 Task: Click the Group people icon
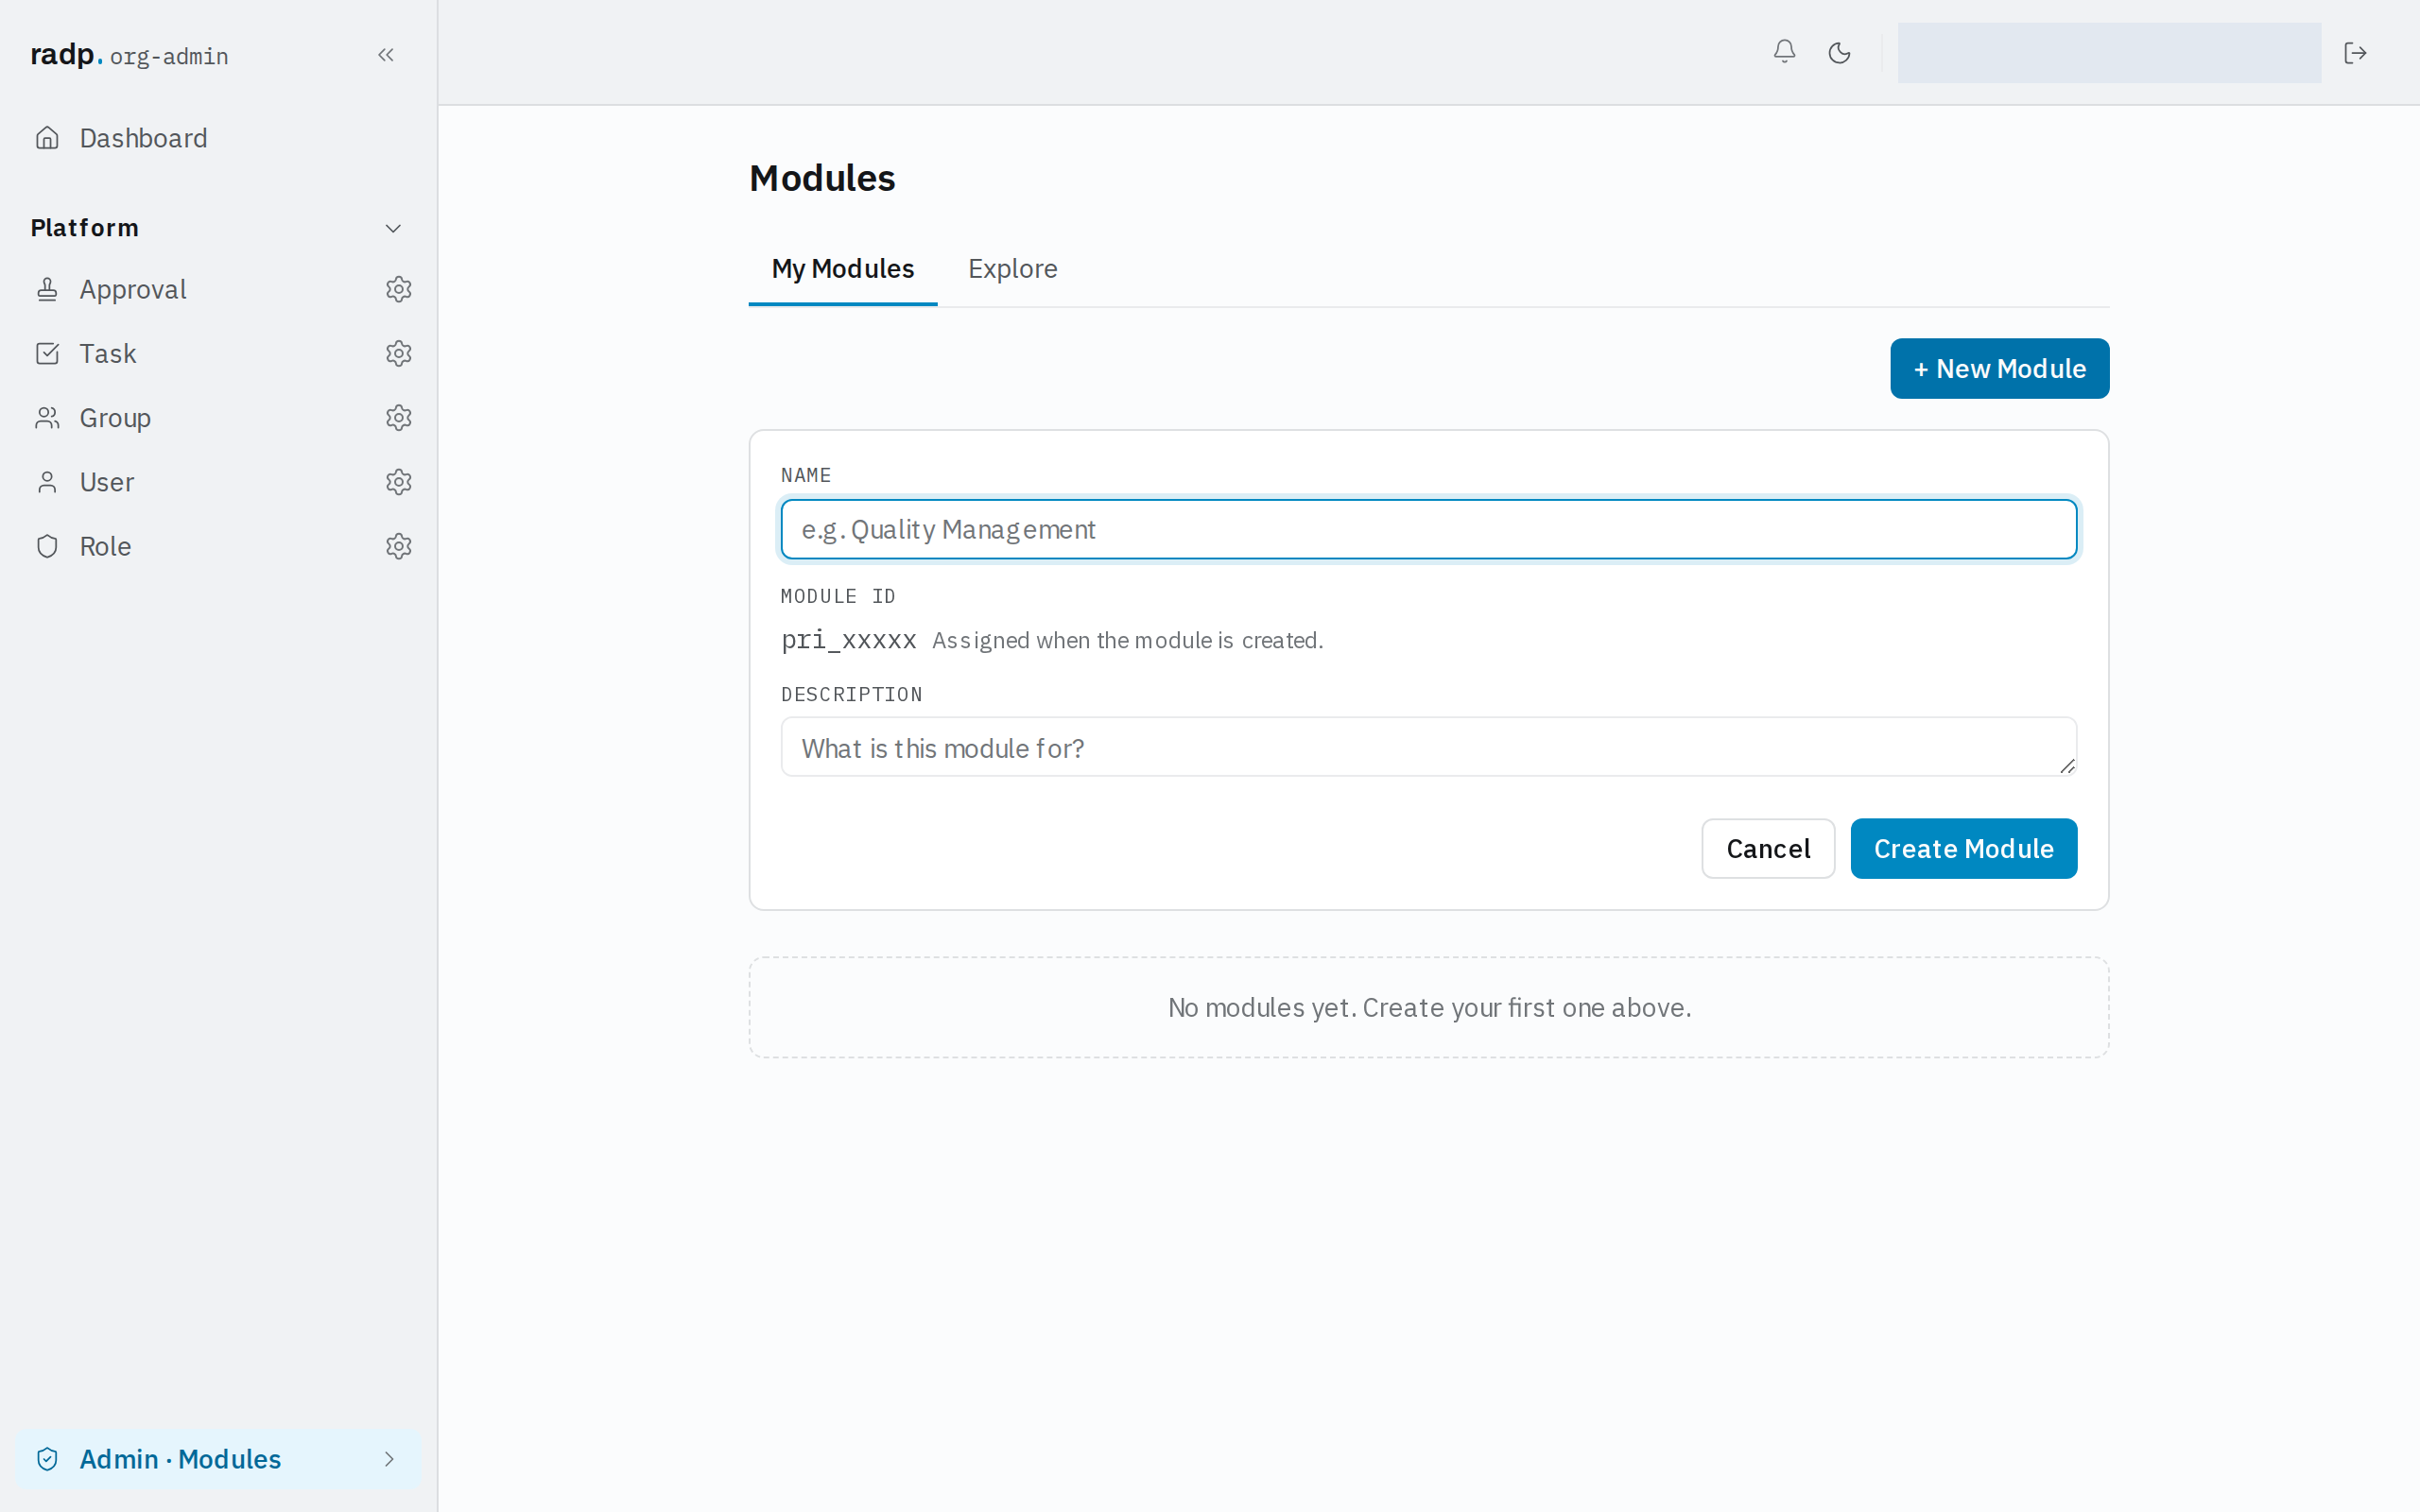pyautogui.click(x=47, y=418)
